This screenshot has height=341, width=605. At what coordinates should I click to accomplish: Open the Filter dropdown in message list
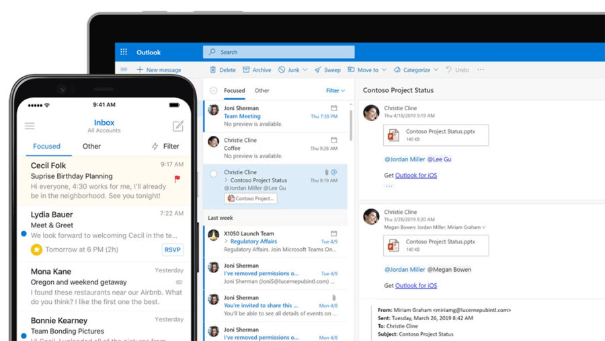pos(335,90)
